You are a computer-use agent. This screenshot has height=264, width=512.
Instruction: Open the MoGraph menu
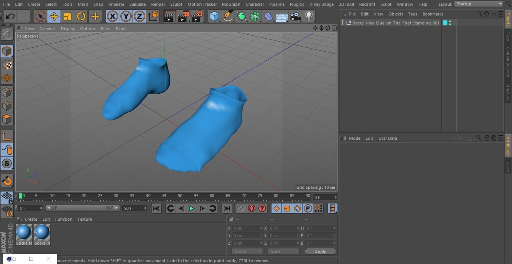[231, 4]
